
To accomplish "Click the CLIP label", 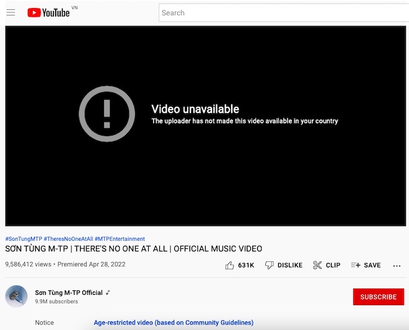I will coord(333,266).
